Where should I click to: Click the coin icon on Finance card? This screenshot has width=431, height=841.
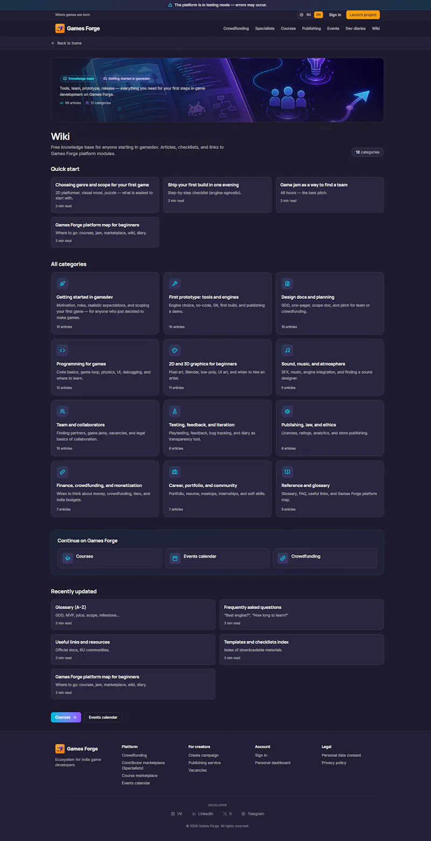pyautogui.click(x=62, y=472)
